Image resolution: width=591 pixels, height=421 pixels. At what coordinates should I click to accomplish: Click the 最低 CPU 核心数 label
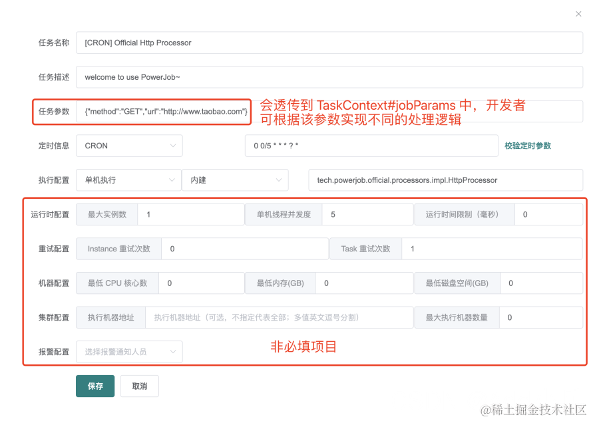[117, 283]
